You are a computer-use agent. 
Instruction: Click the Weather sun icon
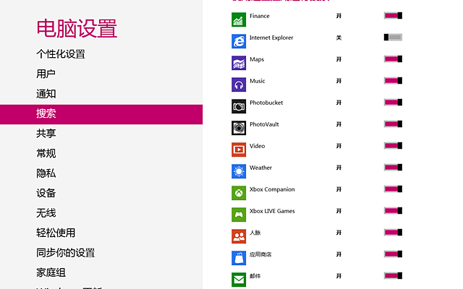pos(239,171)
